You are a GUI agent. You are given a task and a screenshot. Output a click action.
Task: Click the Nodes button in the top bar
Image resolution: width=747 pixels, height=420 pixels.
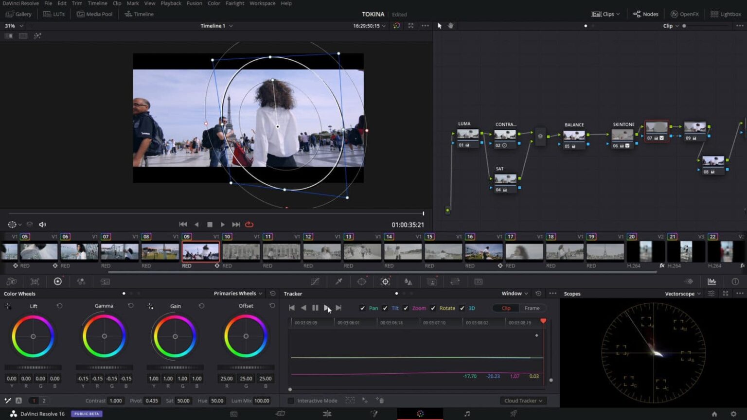(645, 14)
